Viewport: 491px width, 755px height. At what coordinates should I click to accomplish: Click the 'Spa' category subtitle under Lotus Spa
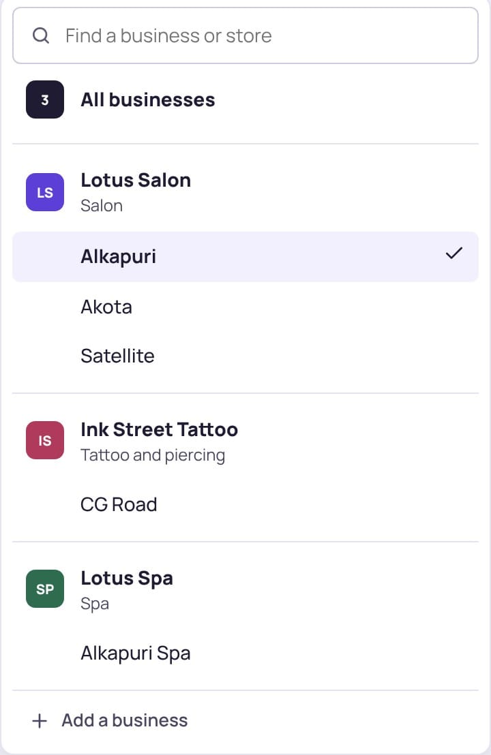click(x=94, y=604)
